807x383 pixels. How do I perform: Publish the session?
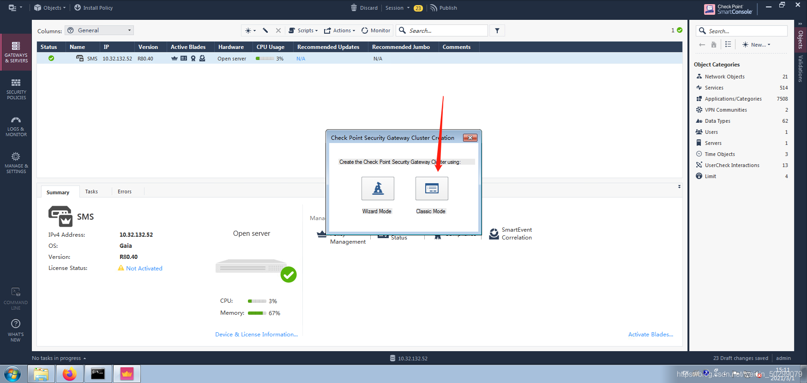tap(443, 8)
